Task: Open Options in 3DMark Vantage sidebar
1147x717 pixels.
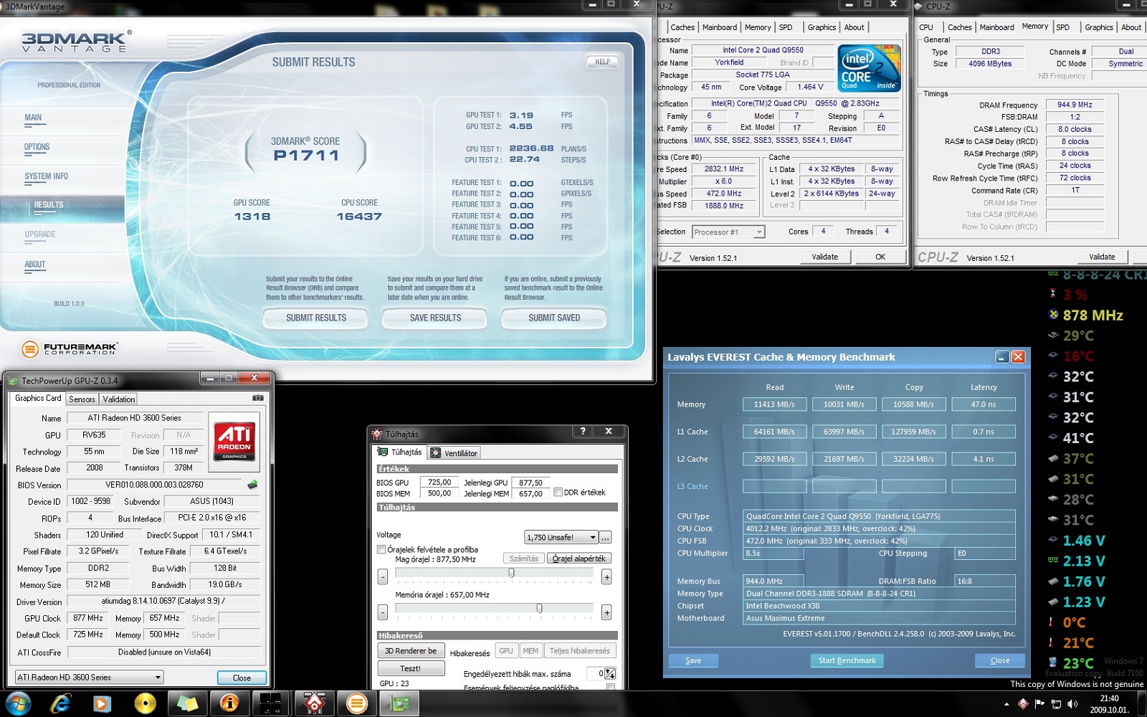Action: tap(37, 148)
